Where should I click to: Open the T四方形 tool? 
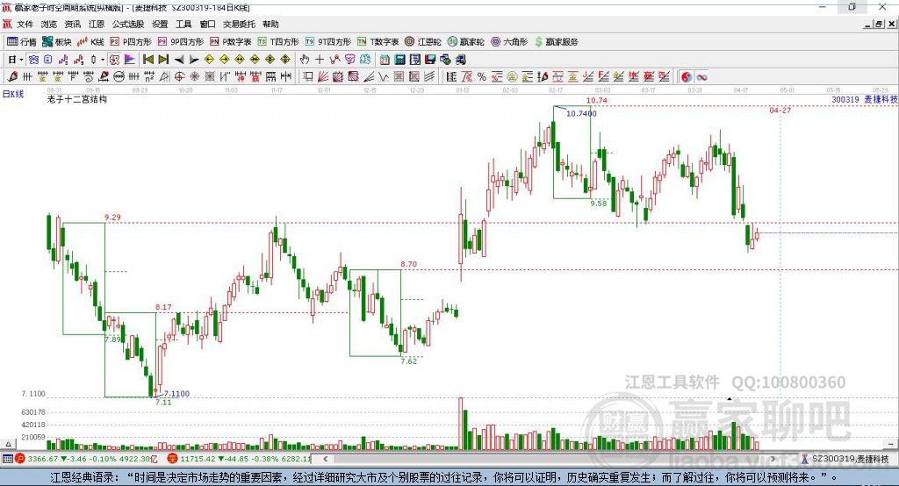(278, 42)
